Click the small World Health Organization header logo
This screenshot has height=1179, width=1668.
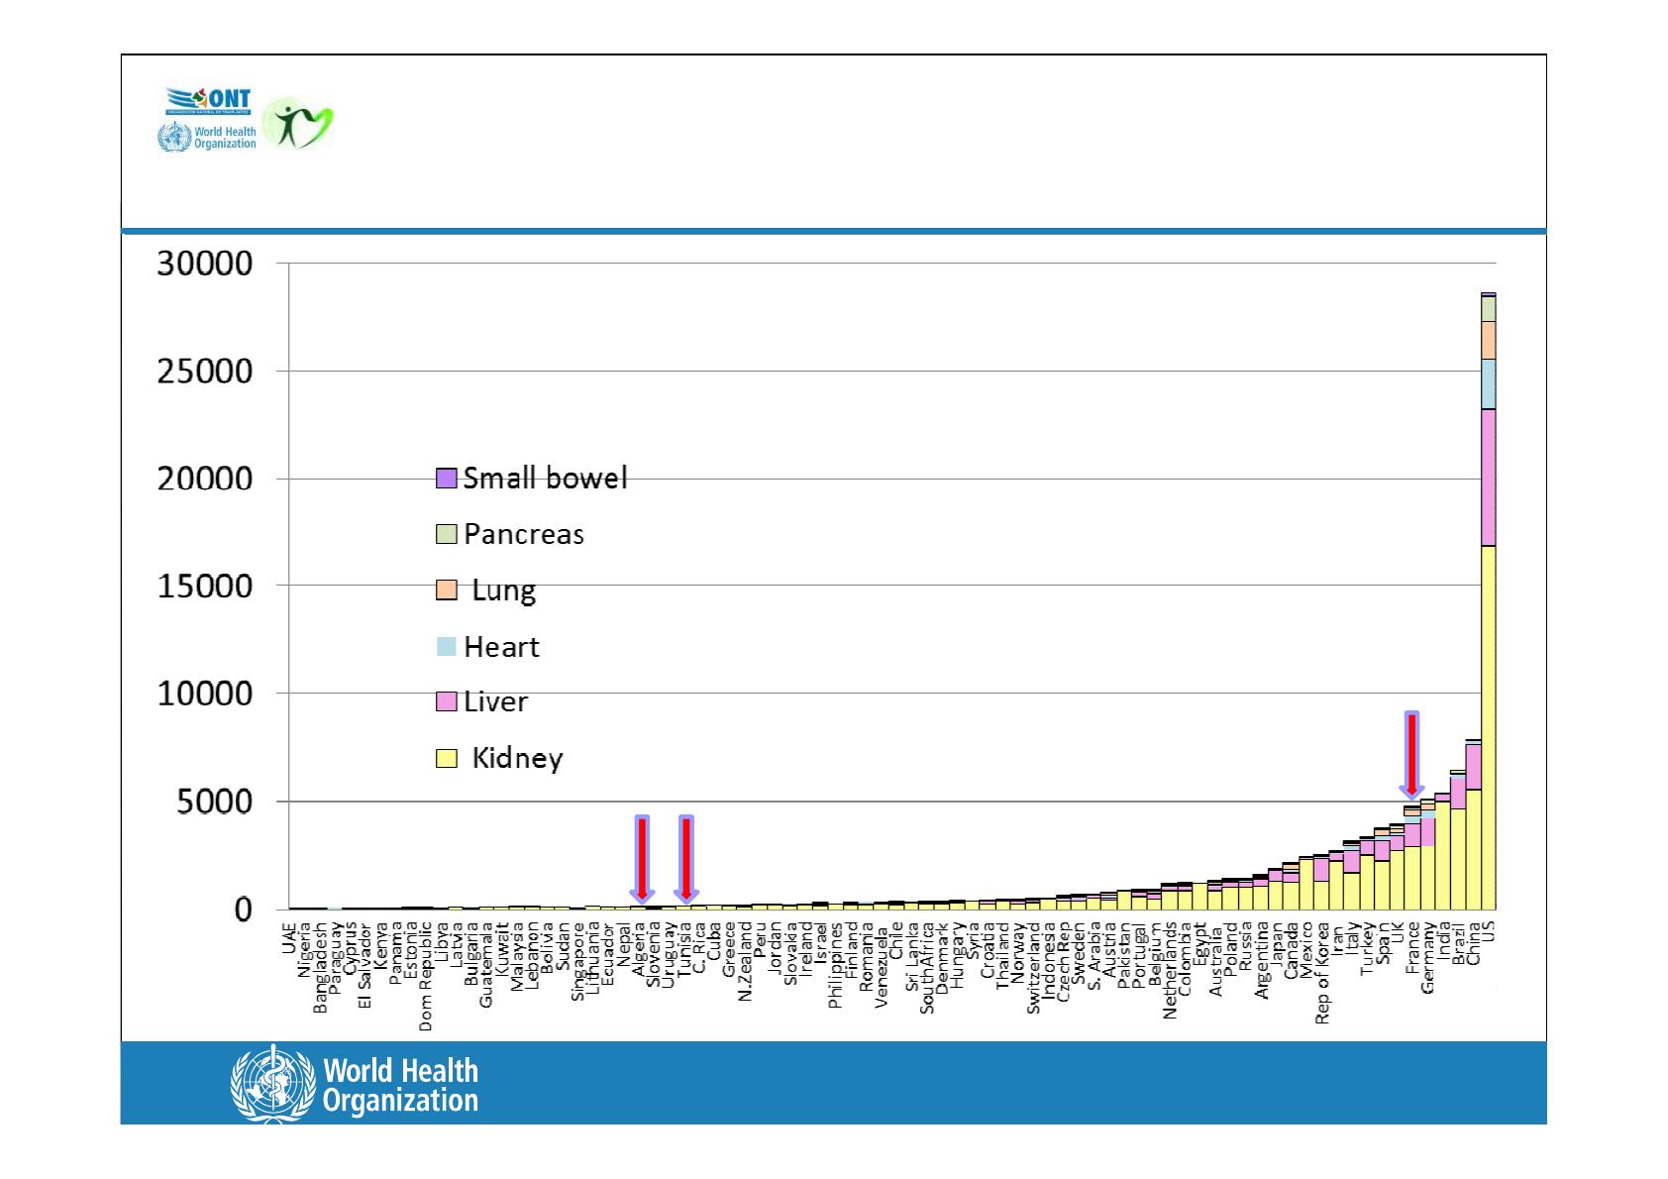tap(207, 138)
